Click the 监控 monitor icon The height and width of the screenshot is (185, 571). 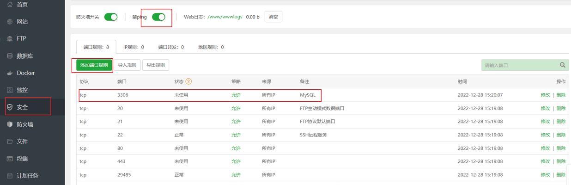[10, 90]
